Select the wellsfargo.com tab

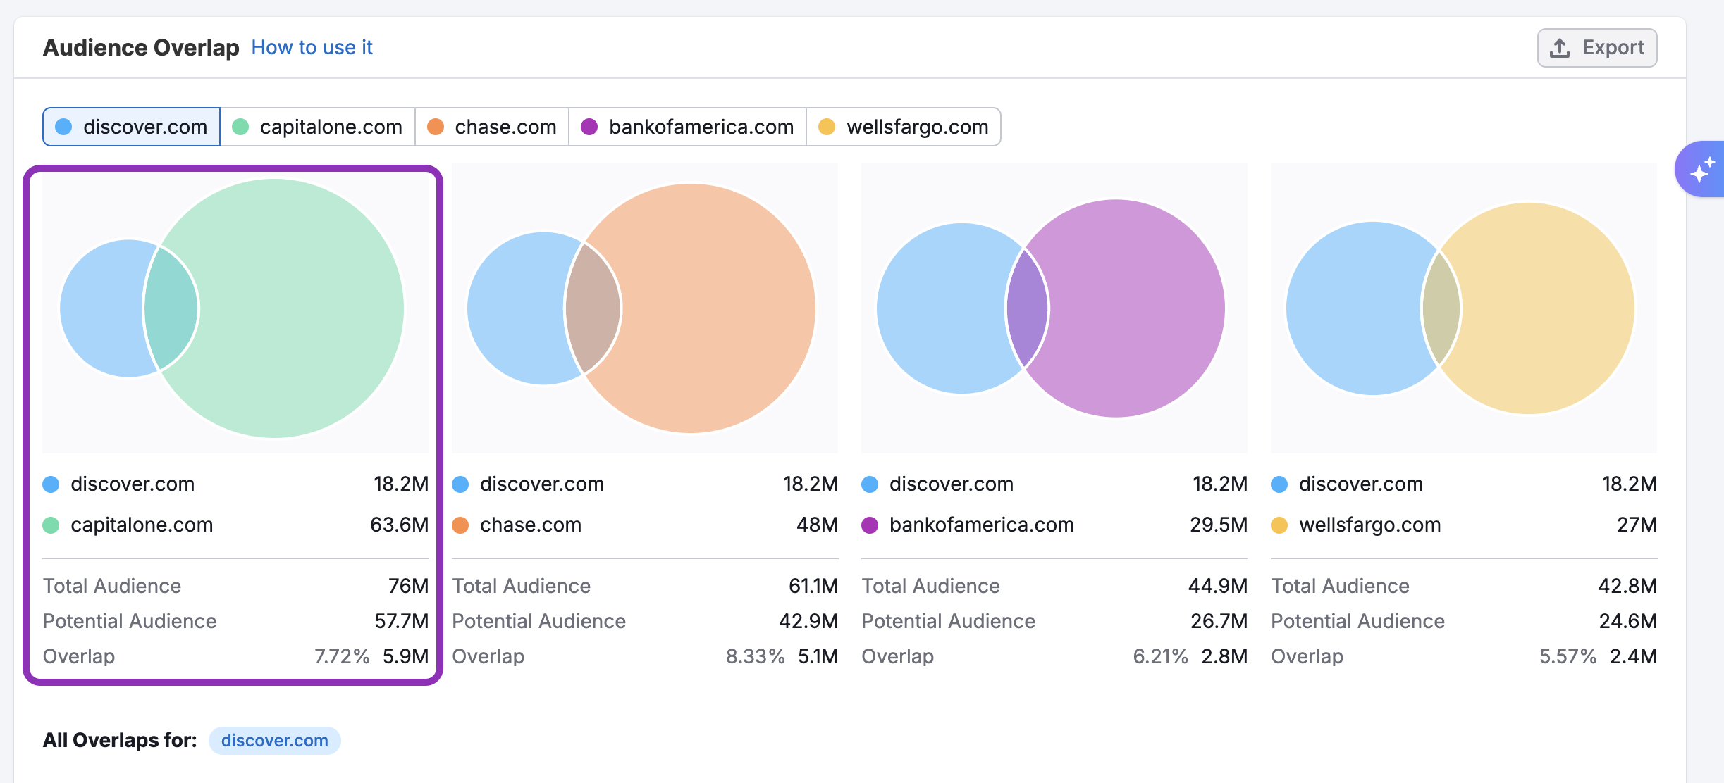(903, 127)
